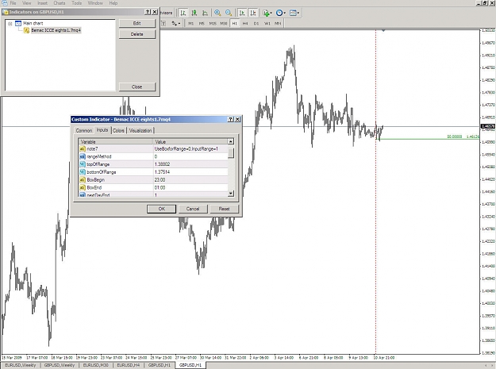Switch to W1 timeframe

coord(267,23)
